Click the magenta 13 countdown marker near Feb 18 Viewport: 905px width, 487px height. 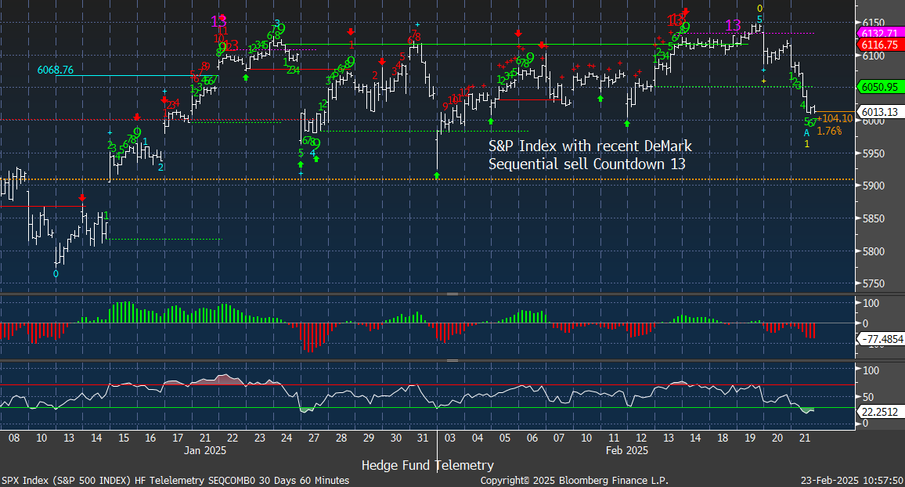(x=733, y=26)
